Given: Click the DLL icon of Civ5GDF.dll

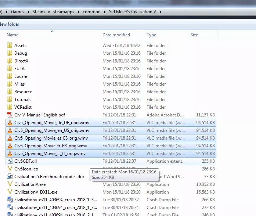Looking at the screenshot, I should tap(10, 161).
